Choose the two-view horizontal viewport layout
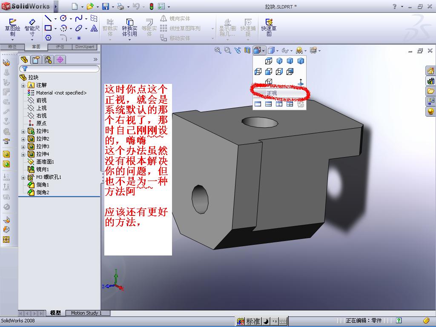Image resolution: width=436 pixels, height=327 pixels. click(268, 104)
